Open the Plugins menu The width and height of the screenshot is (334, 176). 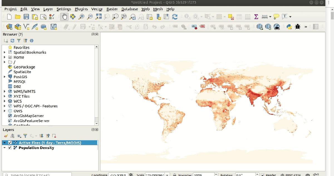[81, 9]
